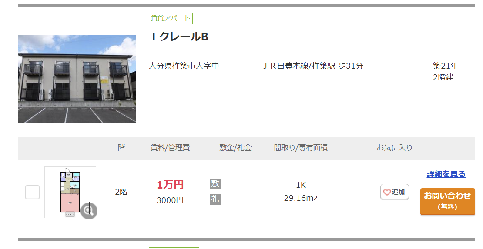The height and width of the screenshot is (249, 483).
Task: Tick the checkbox for the 2階 room
Action: [32, 192]
